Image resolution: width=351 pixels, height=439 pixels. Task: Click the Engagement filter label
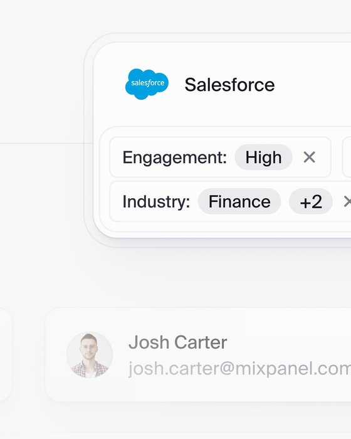pos(174,157)
